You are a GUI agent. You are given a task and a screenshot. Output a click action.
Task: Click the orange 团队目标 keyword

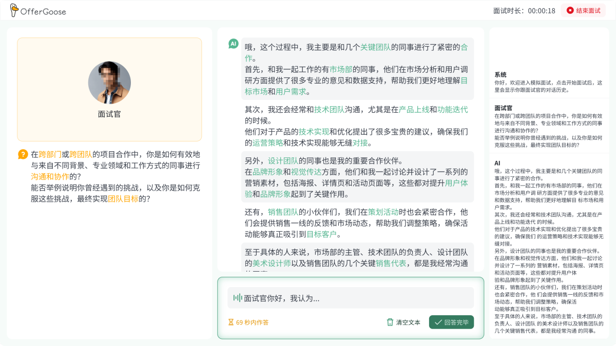click(x=123, y=198)
